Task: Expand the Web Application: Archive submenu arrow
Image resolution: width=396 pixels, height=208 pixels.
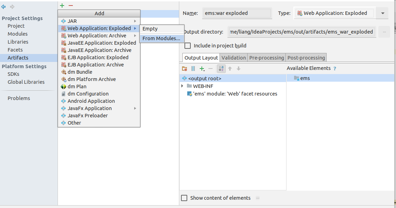Action: [x=135, y=36]
